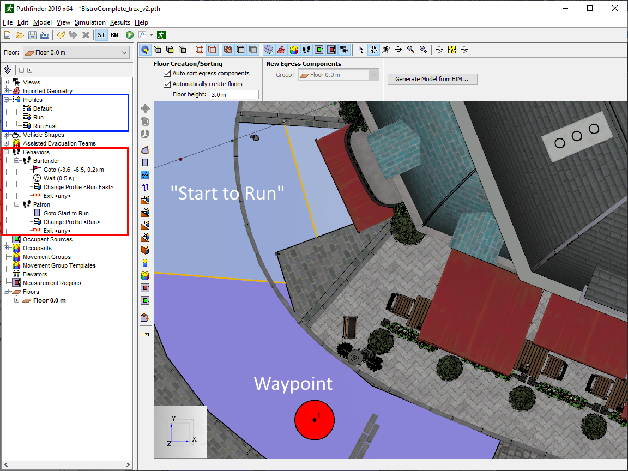628x471 pixels.
Task: Click the Save file floppy disk icon
Action: coord(32,35)
